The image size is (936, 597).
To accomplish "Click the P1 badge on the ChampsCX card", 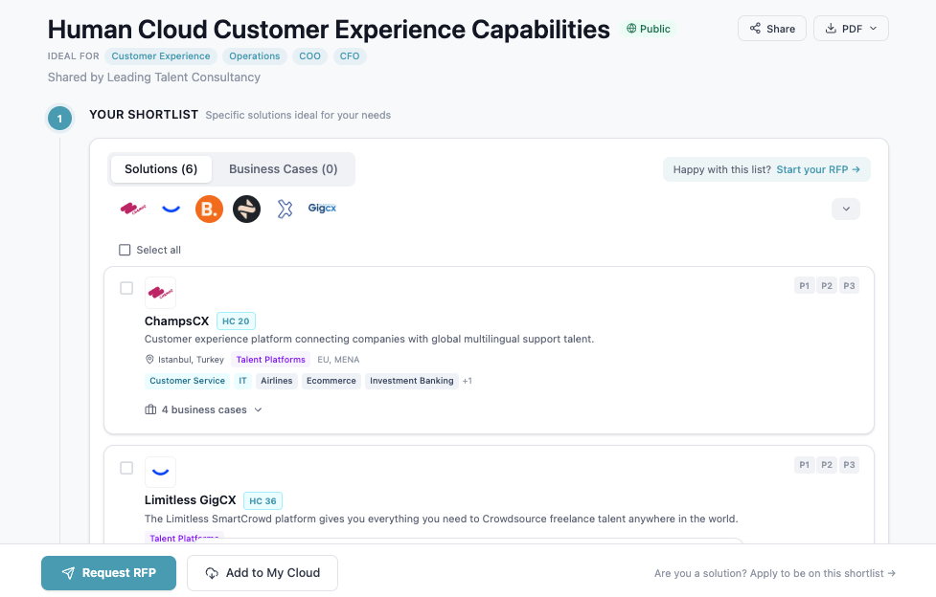I will click(x=805, y=286).
